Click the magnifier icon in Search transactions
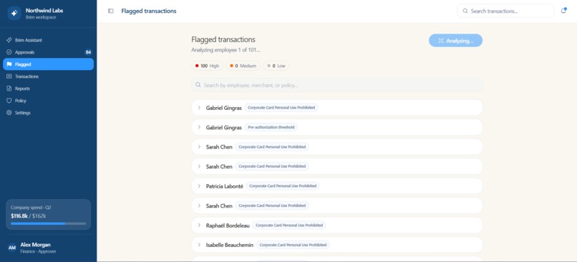Image resolution: width=577 pixels, height=262 pixels. [x=465, y=11]
